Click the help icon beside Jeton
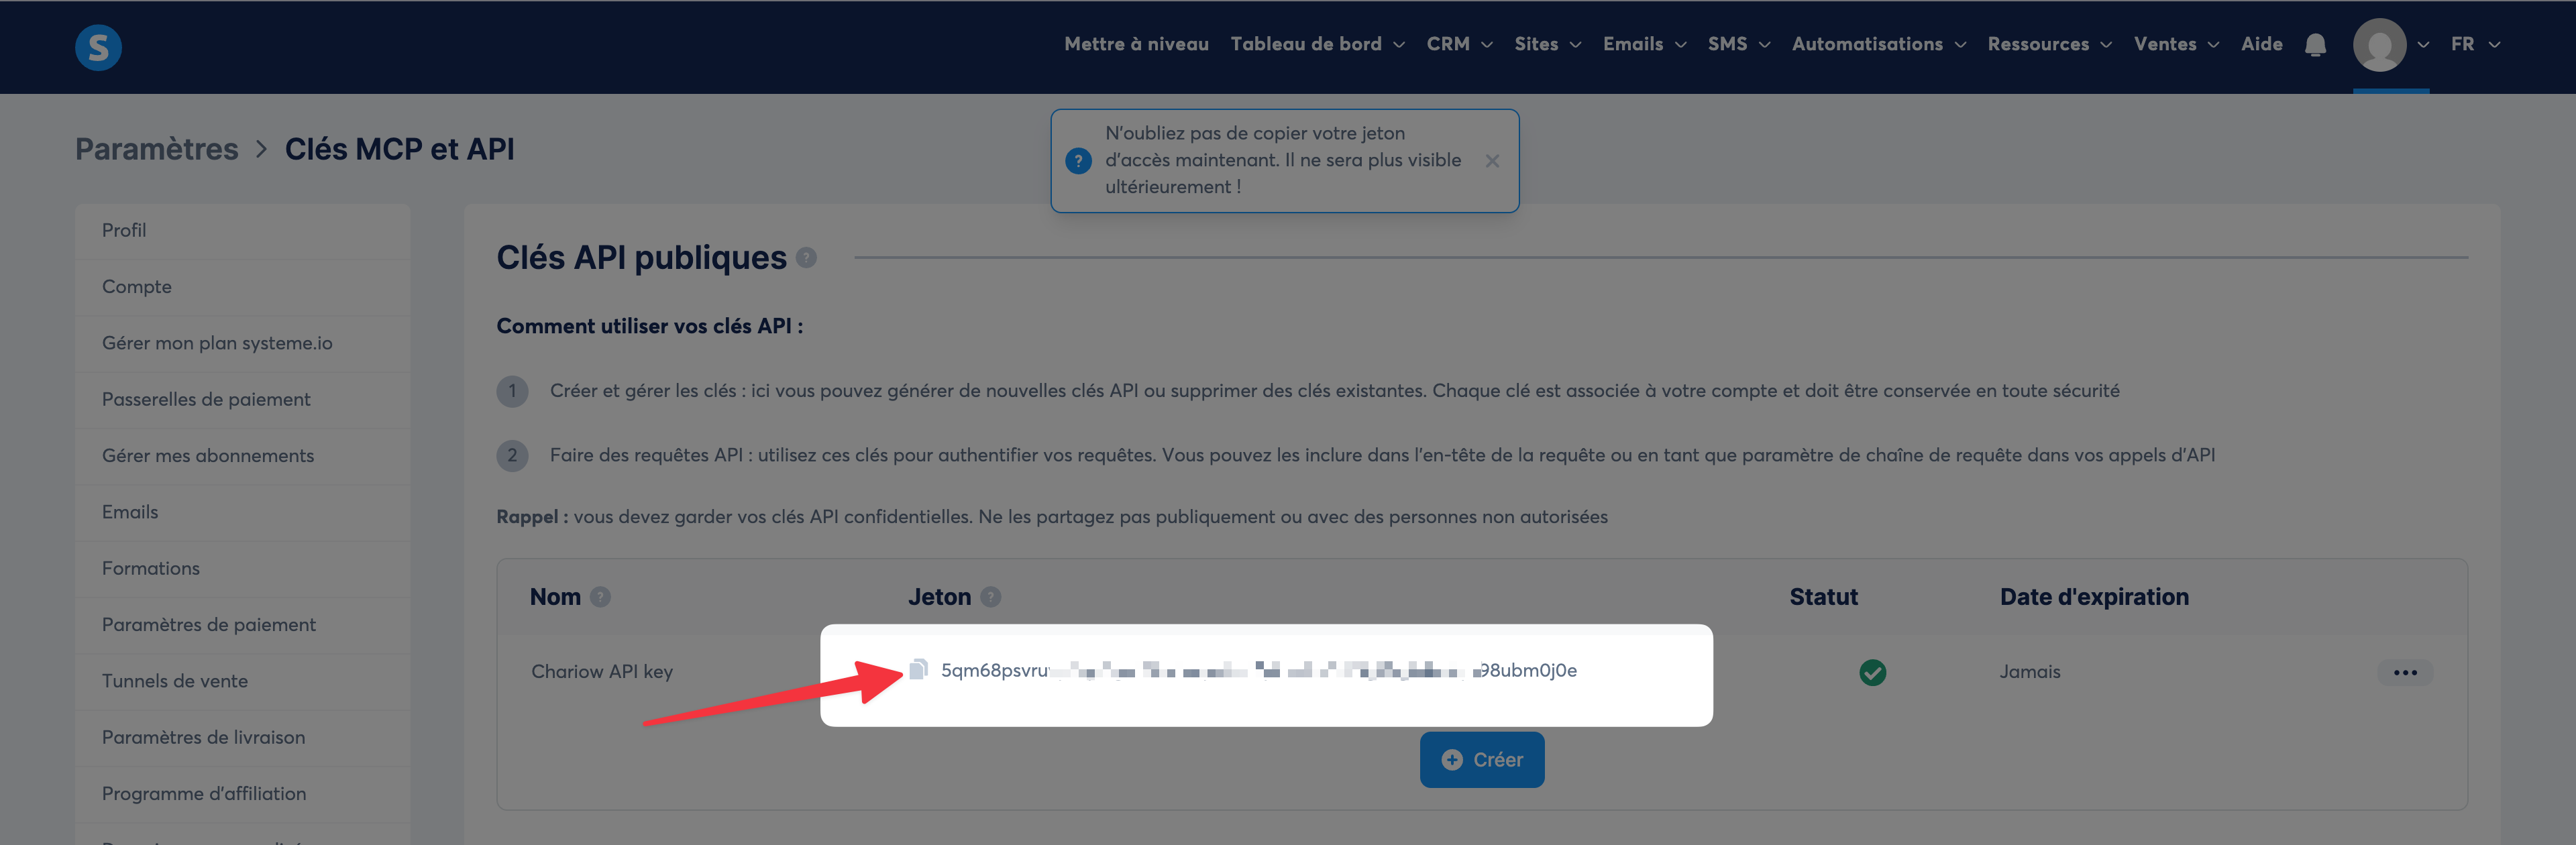Image resolution: width=2576 pixels, height=845 pixels. pos(990,597)
